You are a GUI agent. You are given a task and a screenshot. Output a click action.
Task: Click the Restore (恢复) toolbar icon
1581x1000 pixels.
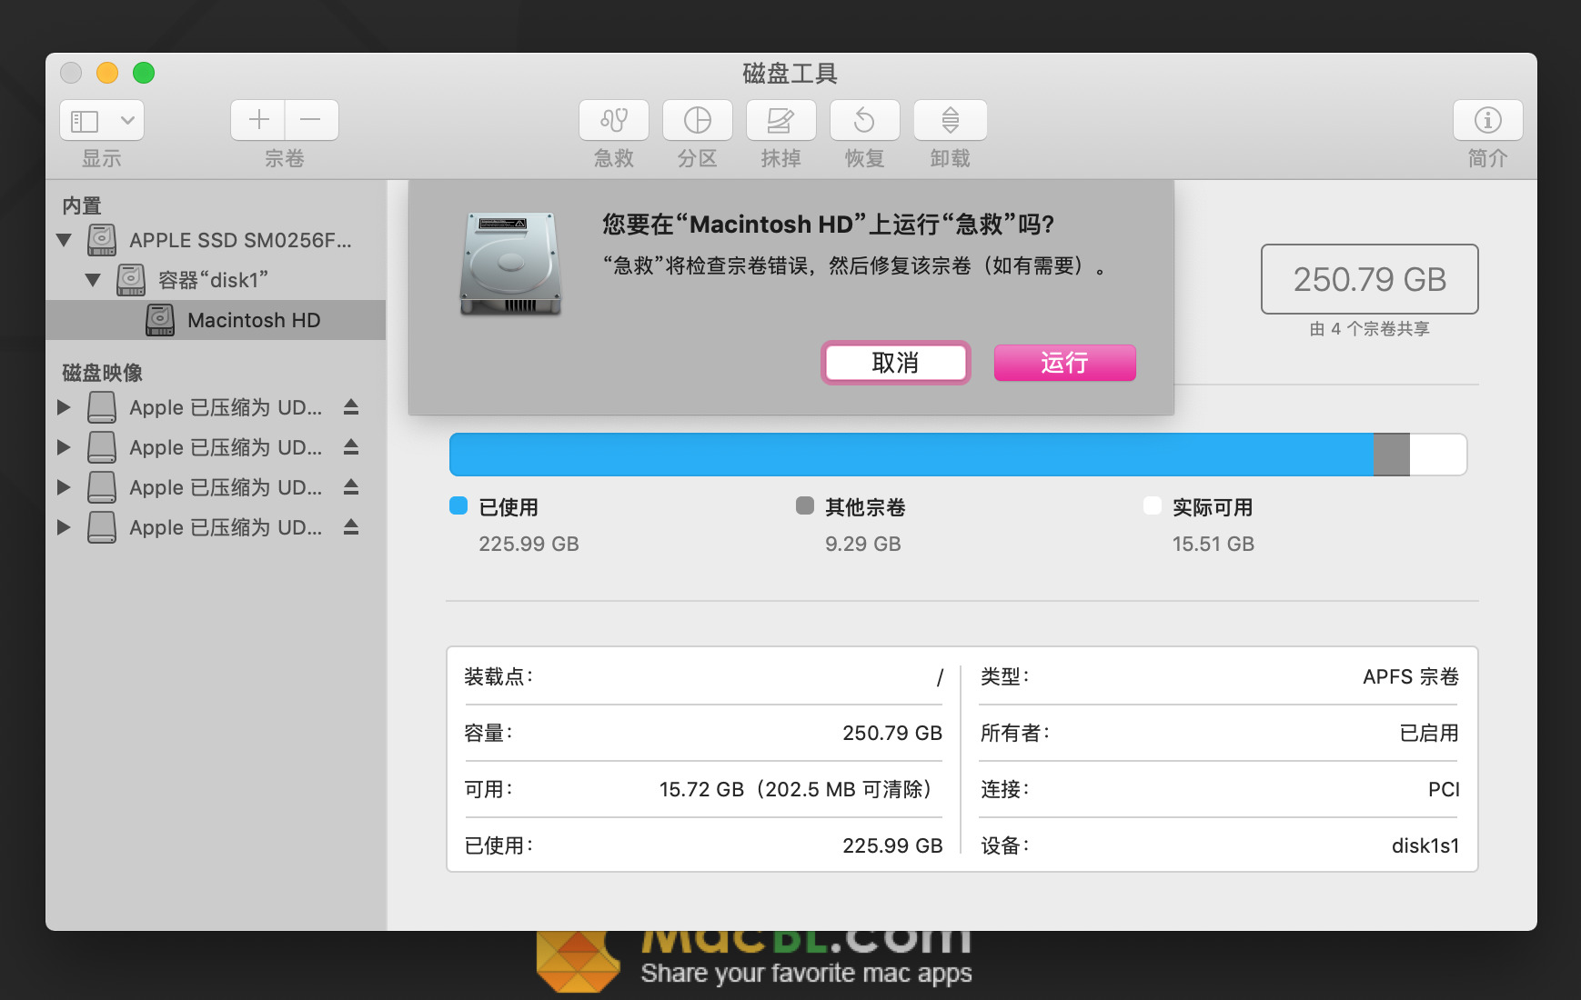click(x=865, y=120)
